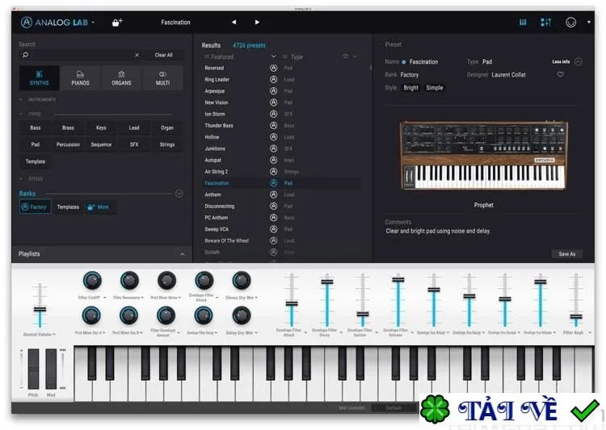606x430 pixels.
Task: Click the Arturia icon beside Air String 2
Action: tap(273, 171)
